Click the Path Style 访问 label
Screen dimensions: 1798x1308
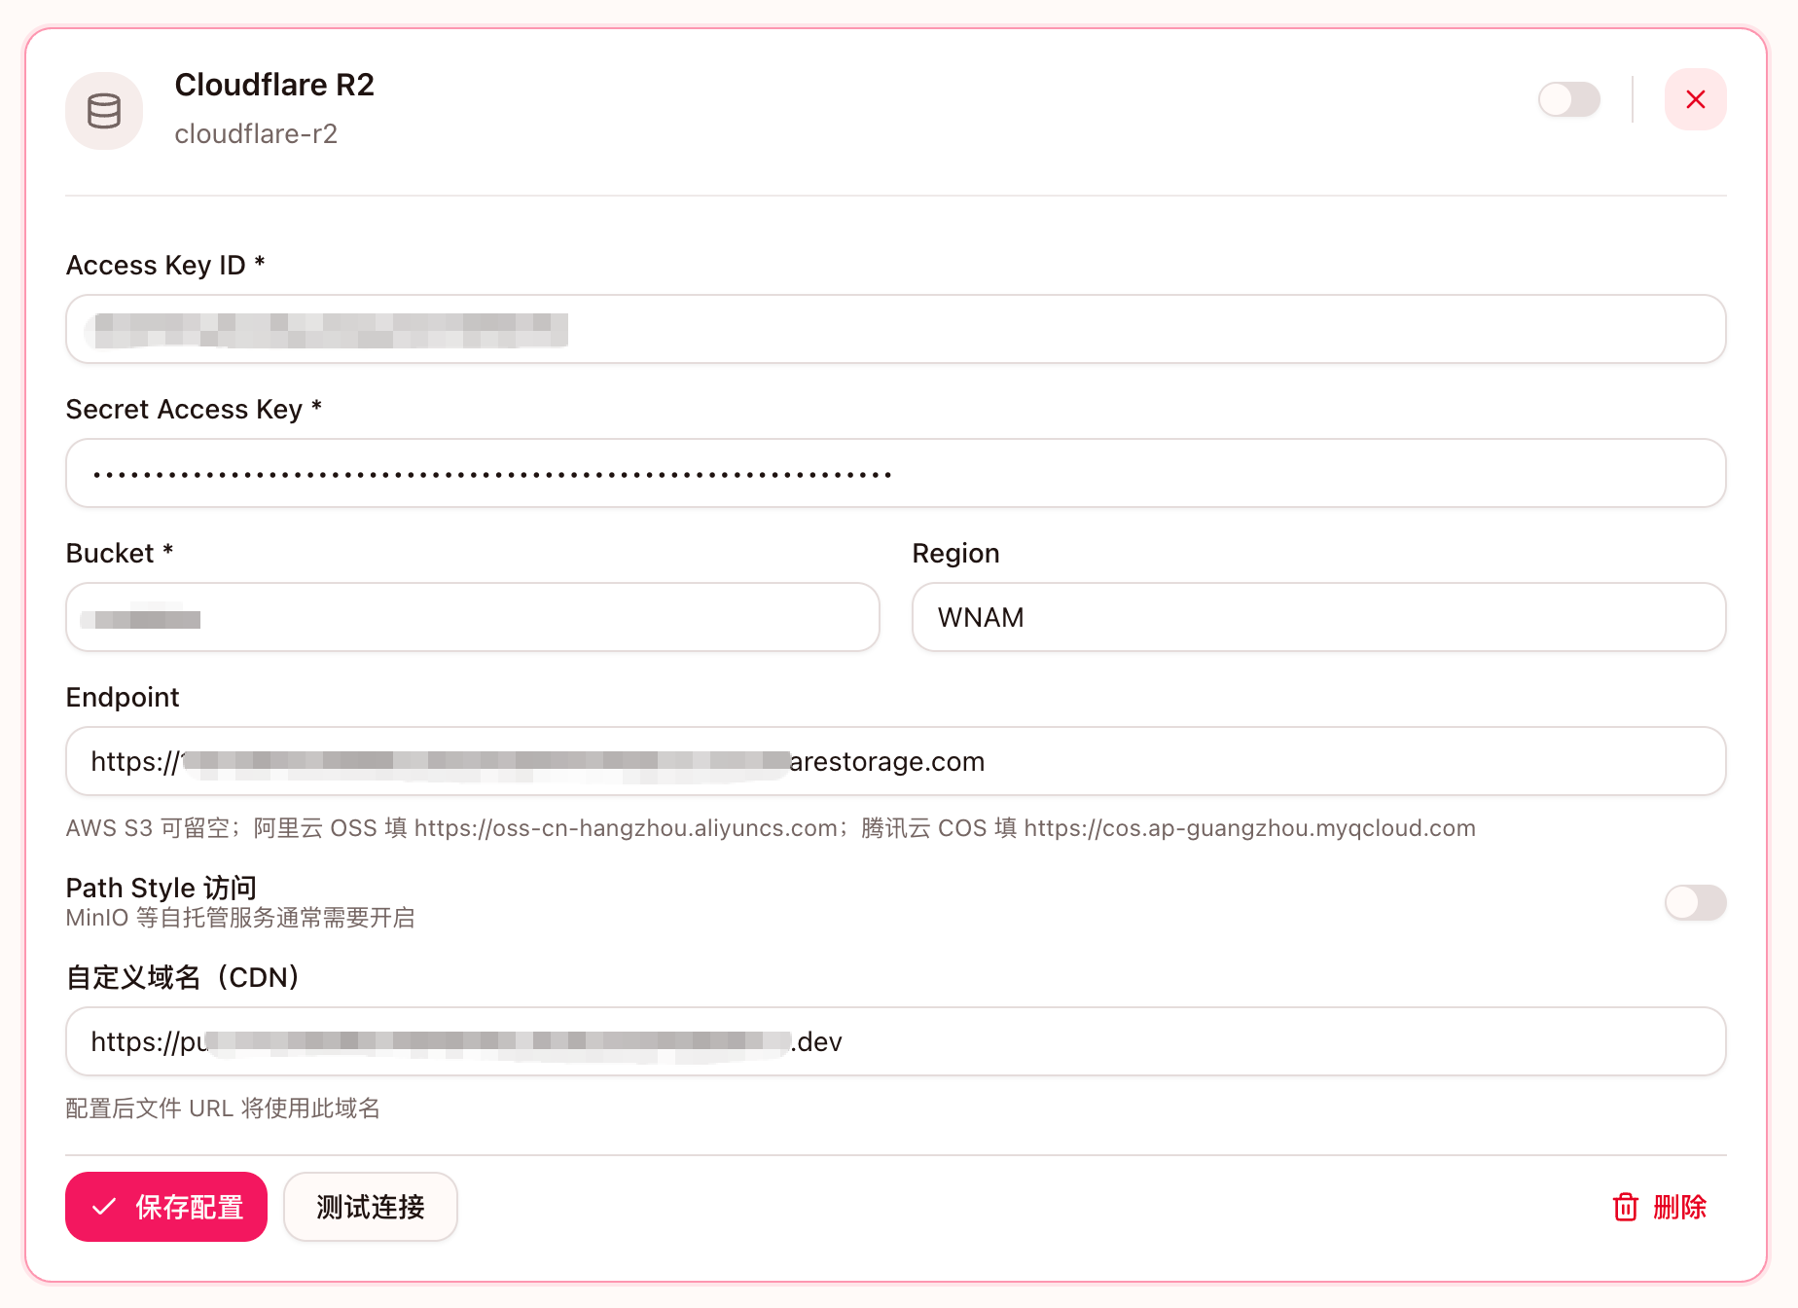162,888
